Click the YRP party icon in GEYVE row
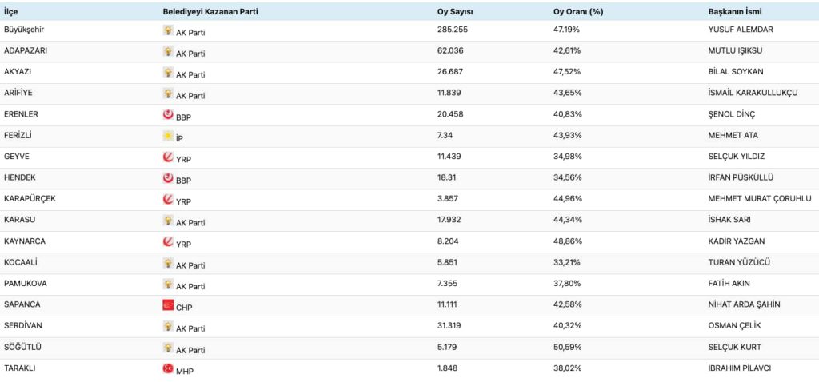The width and height of the screenshot is (819, 382). 168,157
